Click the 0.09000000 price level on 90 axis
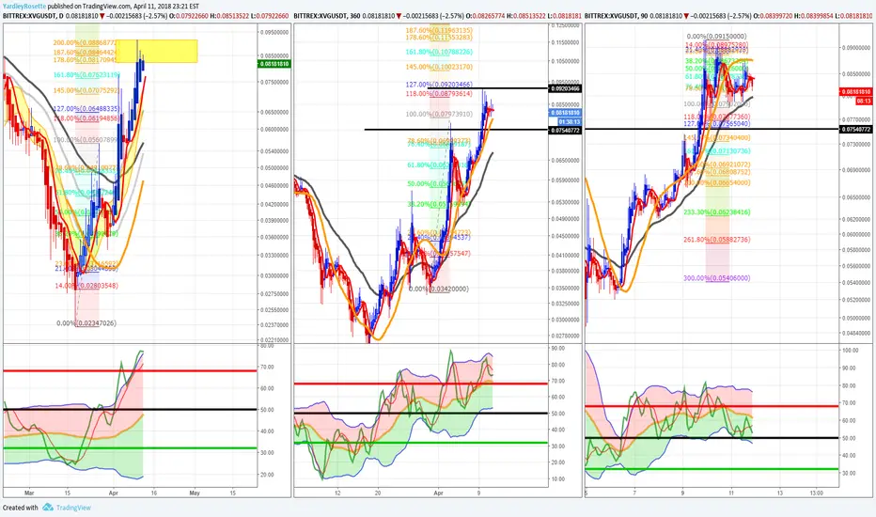 (856, 48)
